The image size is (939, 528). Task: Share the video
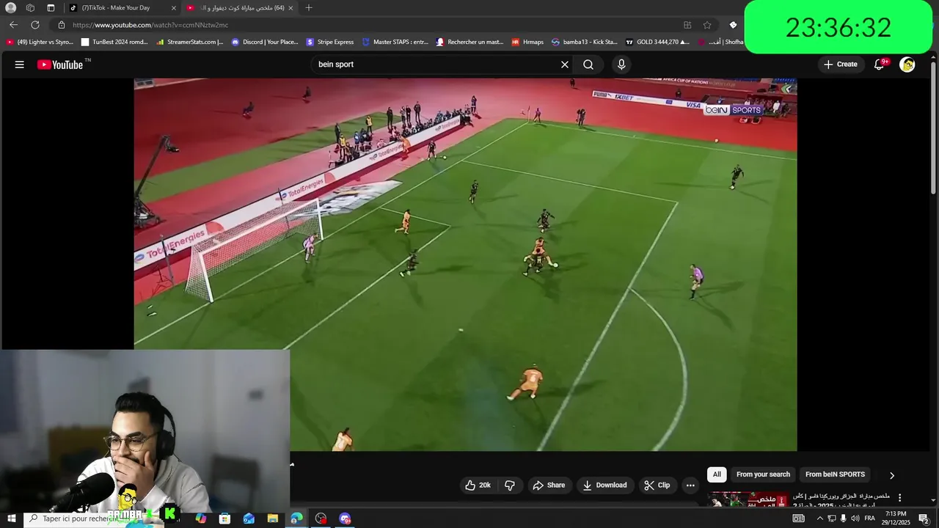(x=549, y=485)
